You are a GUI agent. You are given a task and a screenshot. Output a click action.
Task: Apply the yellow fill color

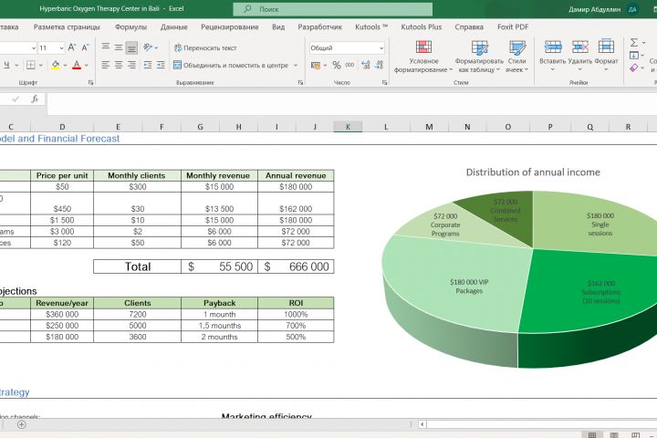[x=56, y=65]
